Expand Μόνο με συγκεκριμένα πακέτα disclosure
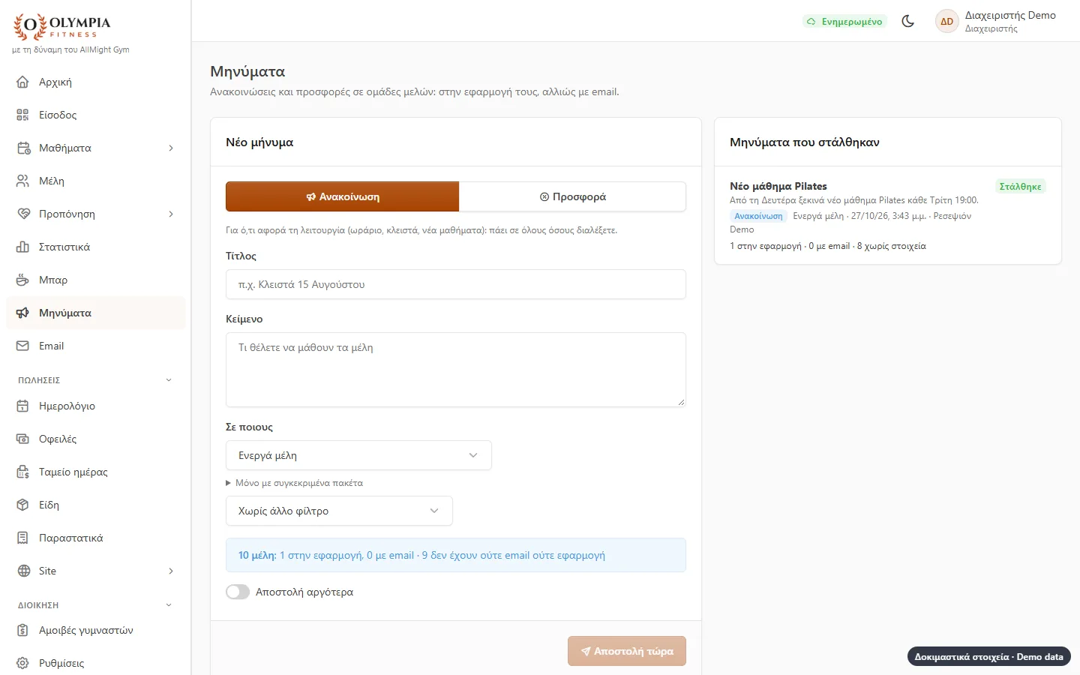This screenshot has height=675, width=1080. point(294,483)
